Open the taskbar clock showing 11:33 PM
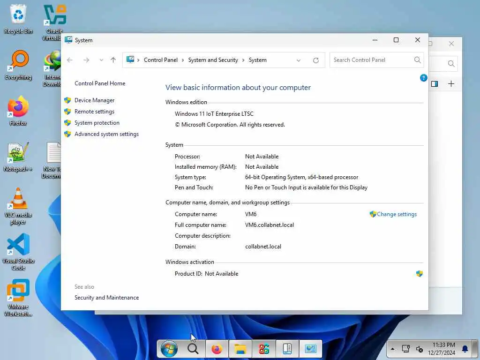The width and height of the screenshot is (480, 360). [442, 349]
